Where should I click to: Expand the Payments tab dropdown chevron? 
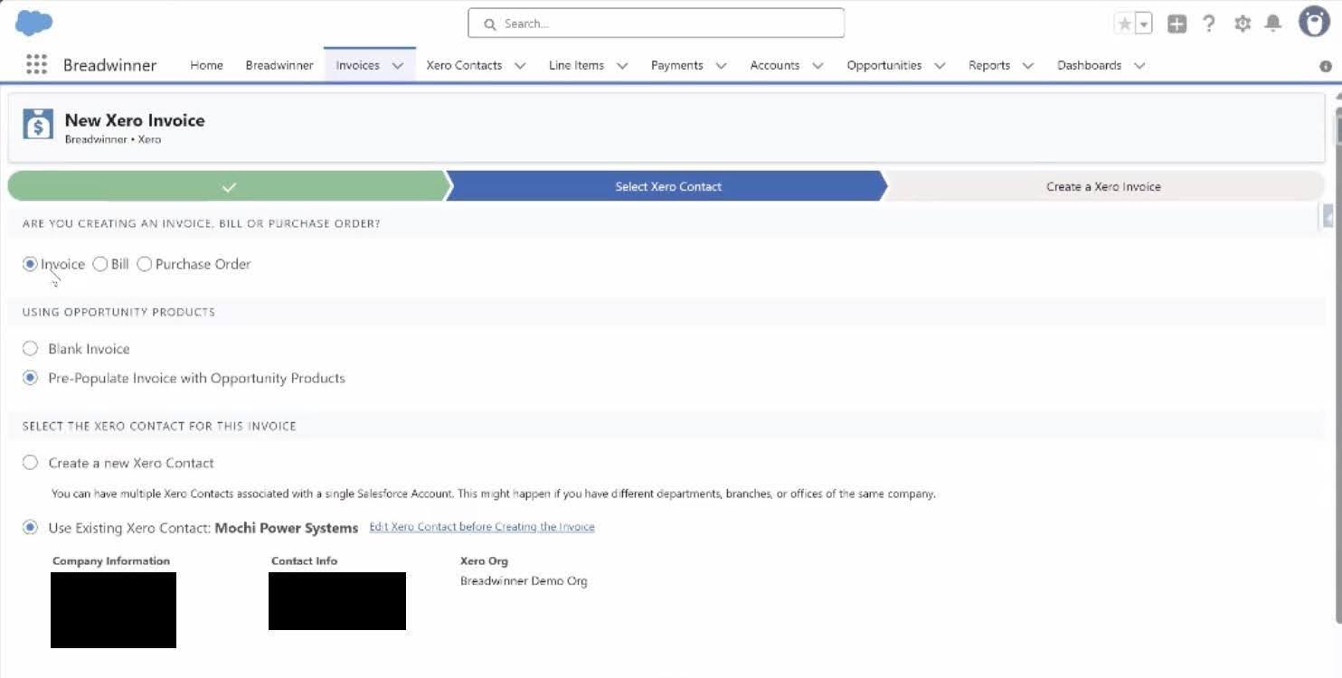click(721, 66)
